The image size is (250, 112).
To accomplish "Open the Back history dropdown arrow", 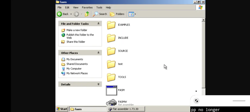I will pos(71,14).
